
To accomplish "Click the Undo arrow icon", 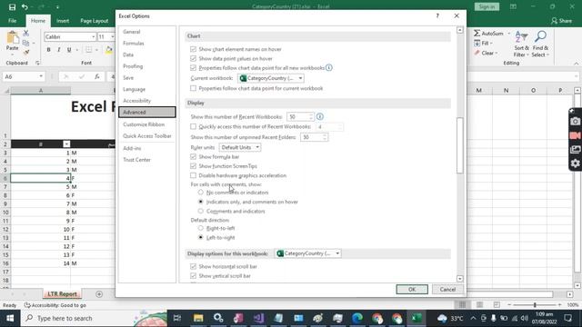I will point(25,7).
